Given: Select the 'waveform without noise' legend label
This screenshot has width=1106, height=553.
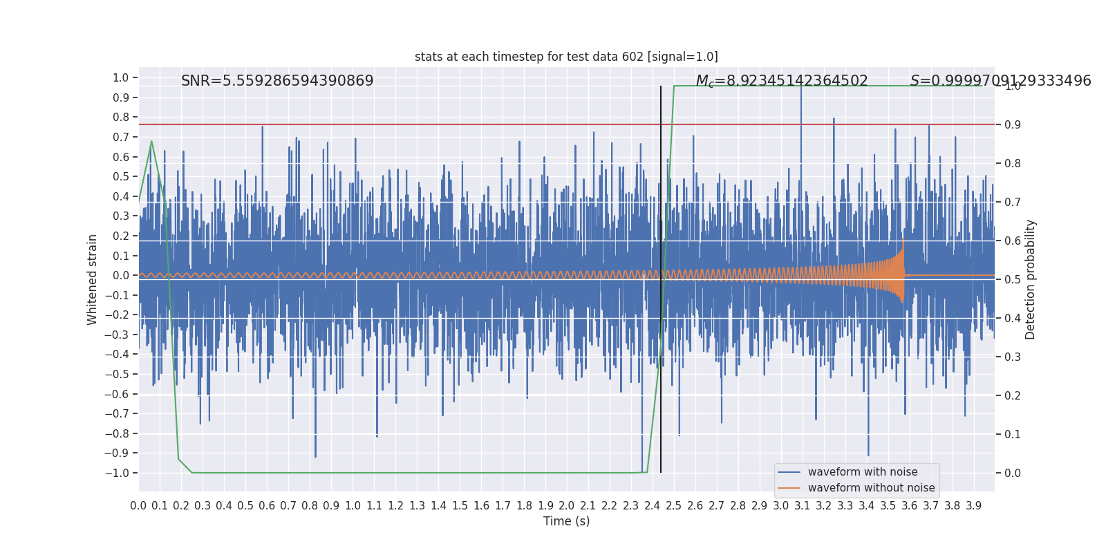Looking at the screenshot, I should pos(871,488).
